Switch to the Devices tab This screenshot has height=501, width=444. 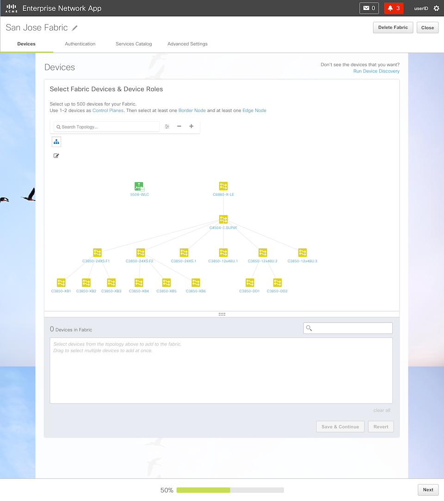tap(26, 44)
